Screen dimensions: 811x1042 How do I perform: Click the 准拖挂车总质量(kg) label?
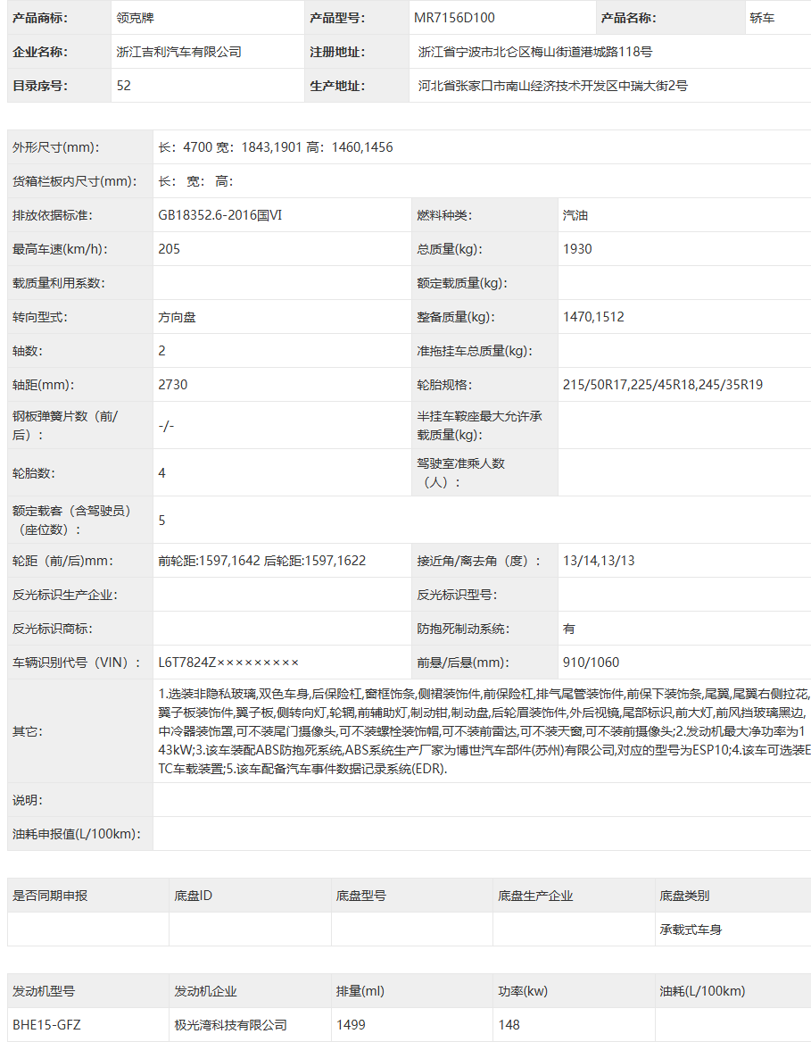coord(475,351)
